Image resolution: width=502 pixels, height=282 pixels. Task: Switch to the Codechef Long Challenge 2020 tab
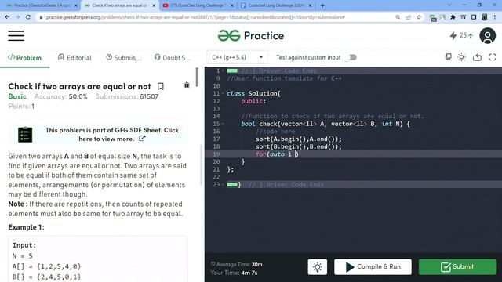[x=276, y=5]
